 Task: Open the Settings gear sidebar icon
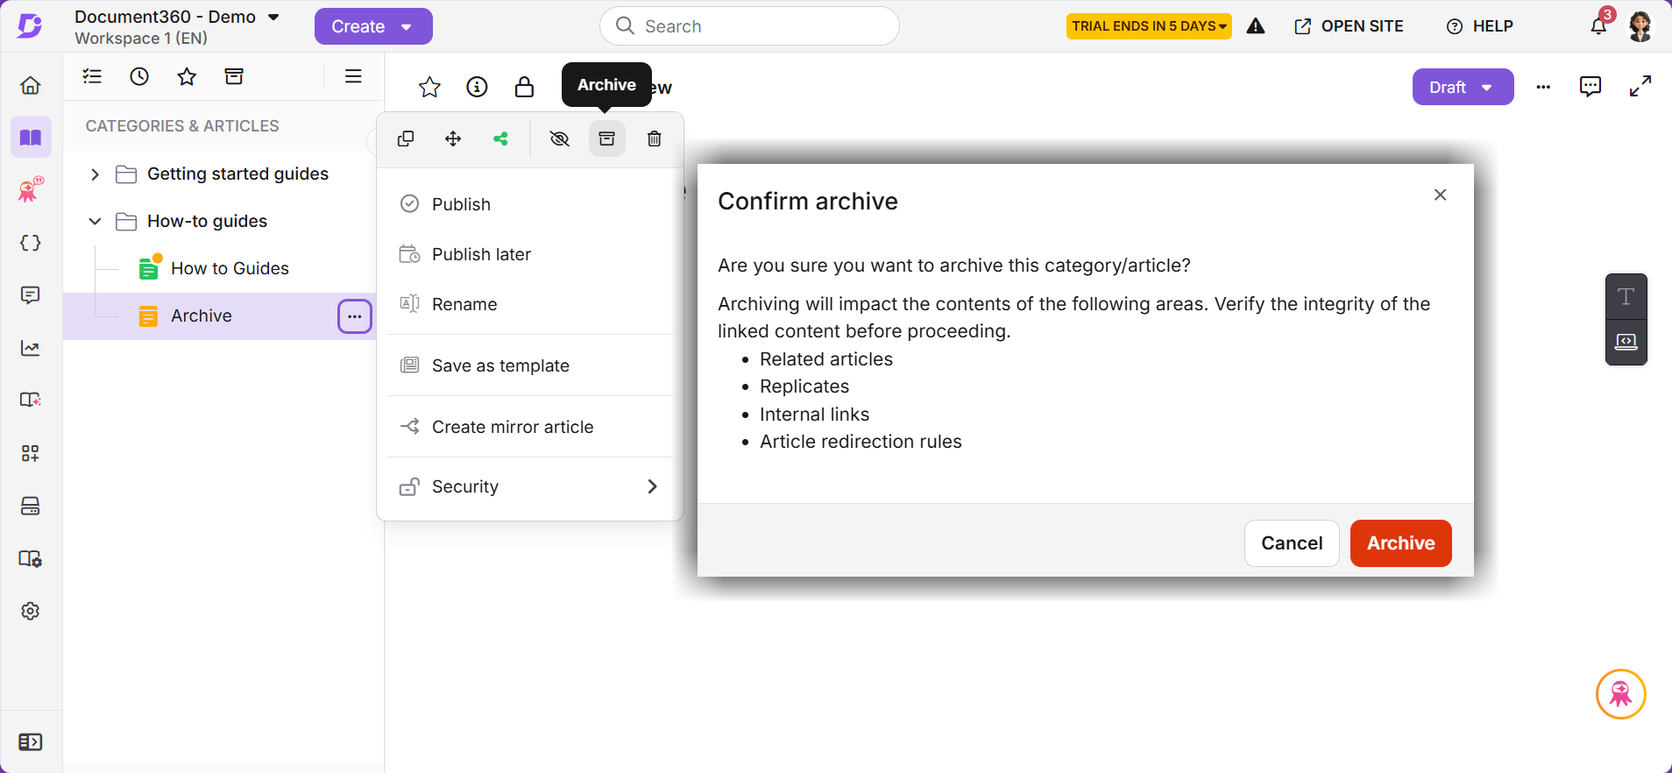(31, 611)
